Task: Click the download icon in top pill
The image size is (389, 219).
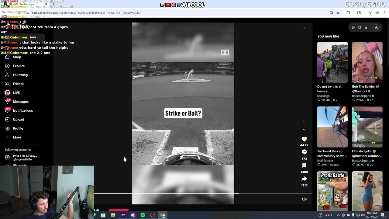Action: [366, 27]
